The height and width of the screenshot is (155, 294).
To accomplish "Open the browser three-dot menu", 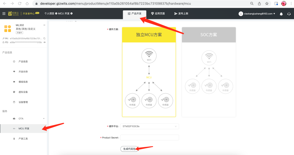I will point(291,3).
